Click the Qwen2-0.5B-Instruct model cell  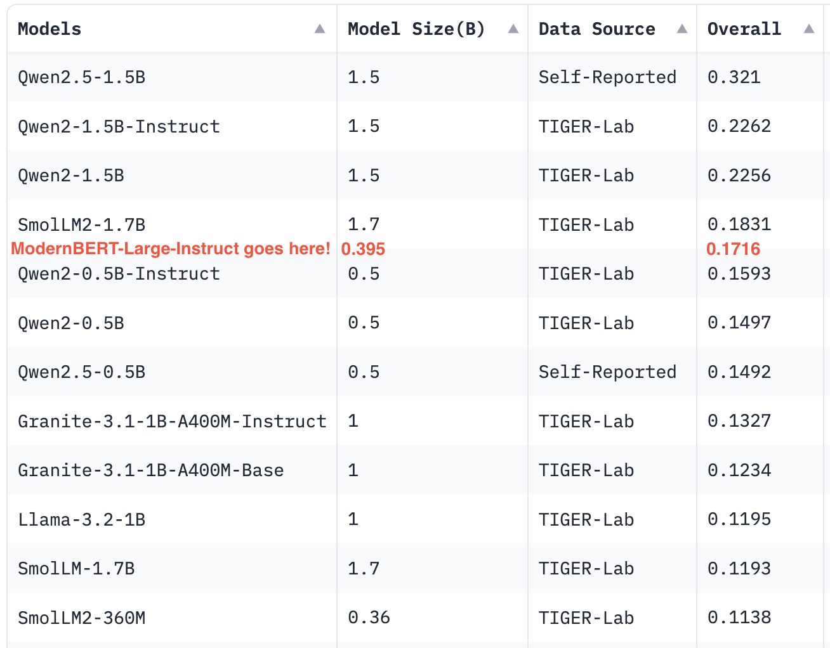[119, 274]
